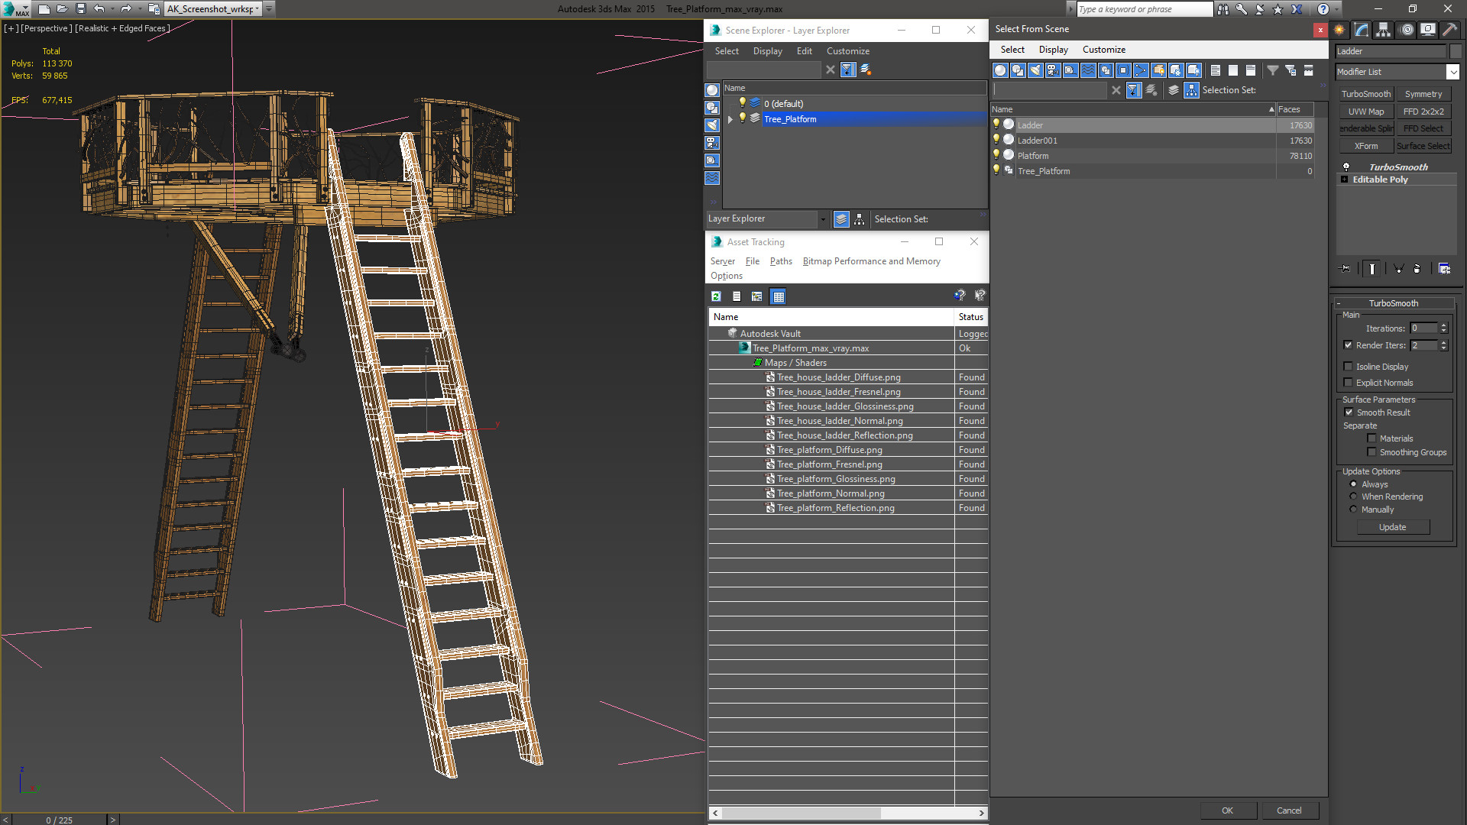Click Select Invert icon in Select From Scene
This screenshot has width=1467, height=825.
pyautogui.click(x=1250, y=70)
